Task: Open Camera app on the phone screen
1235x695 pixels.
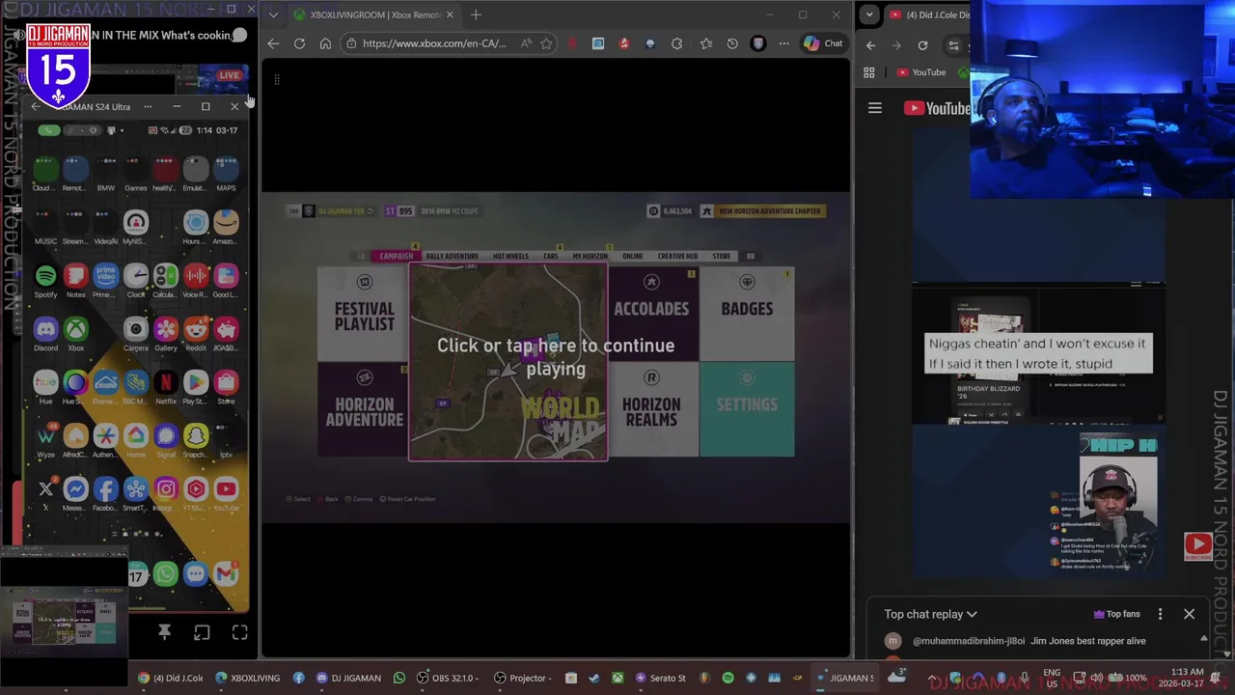Action: click(136, 330)
